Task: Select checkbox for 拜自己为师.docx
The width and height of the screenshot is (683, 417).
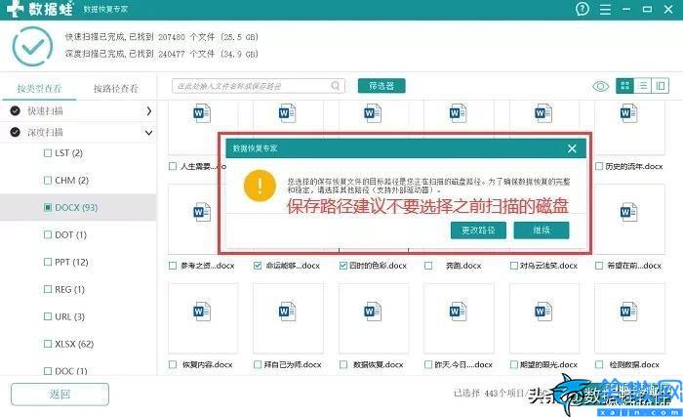Action: (x=258, y=364)
